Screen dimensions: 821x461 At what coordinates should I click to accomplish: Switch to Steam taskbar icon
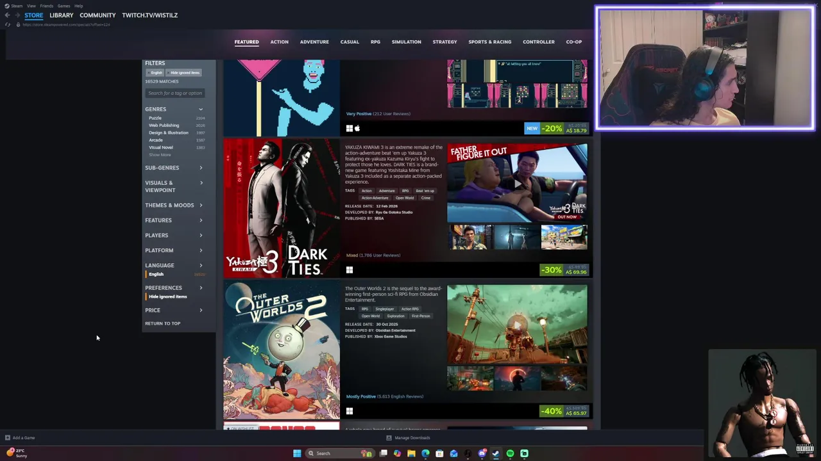(496, 453)
